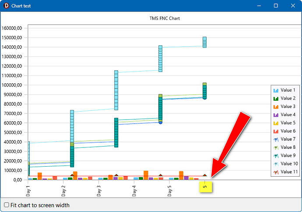Click the Day 1 axis label

[x=28, y=191]
